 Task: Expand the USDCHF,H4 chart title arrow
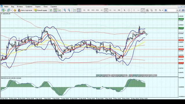[x=1, y=14]
